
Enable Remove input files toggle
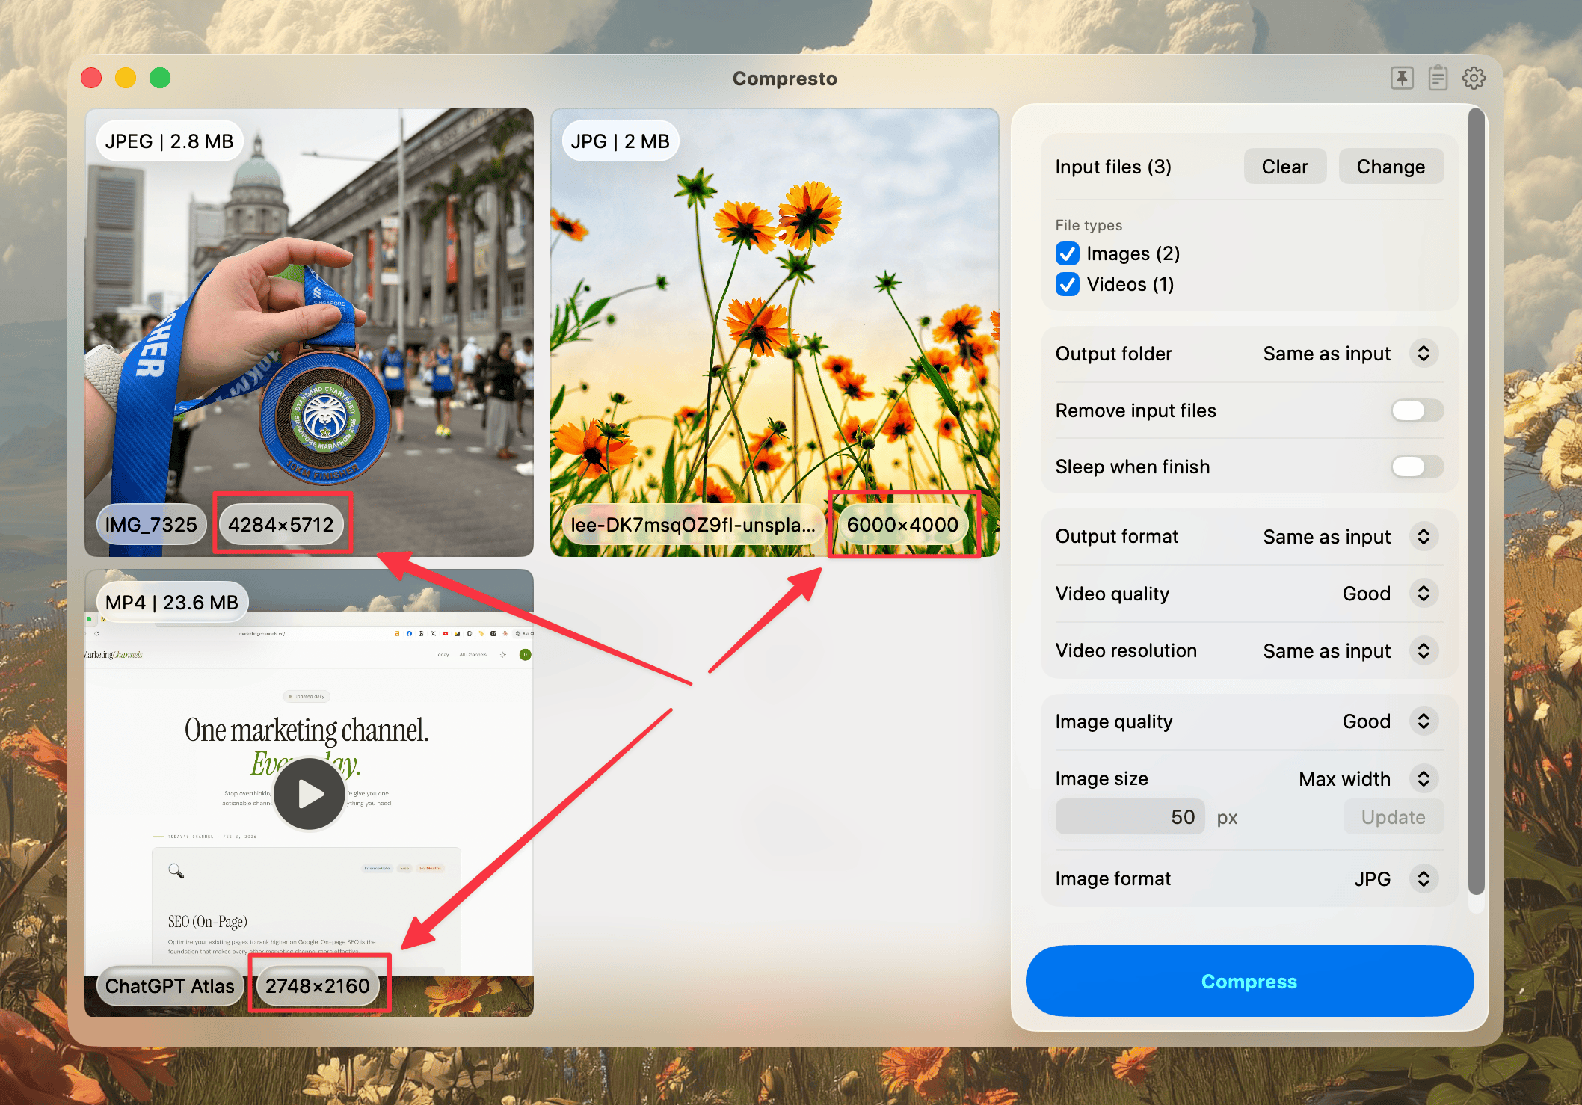(1416, 410)
